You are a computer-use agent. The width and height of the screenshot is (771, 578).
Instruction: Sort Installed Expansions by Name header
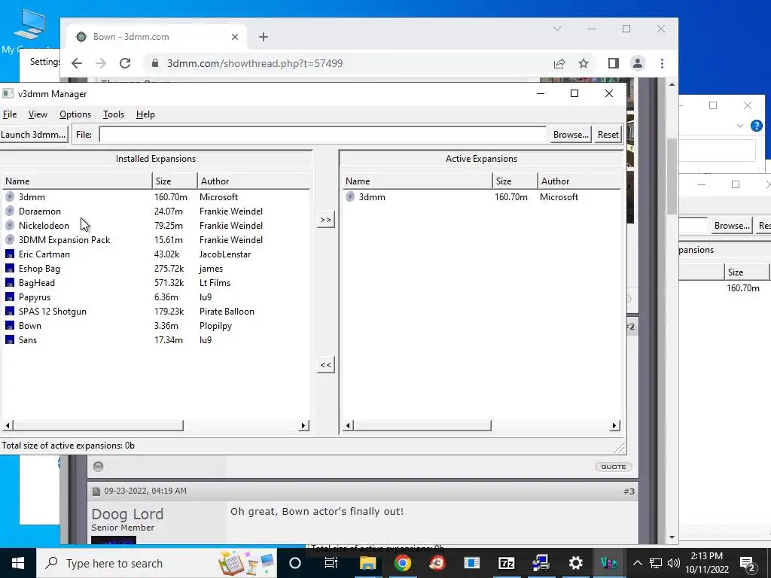77,181
